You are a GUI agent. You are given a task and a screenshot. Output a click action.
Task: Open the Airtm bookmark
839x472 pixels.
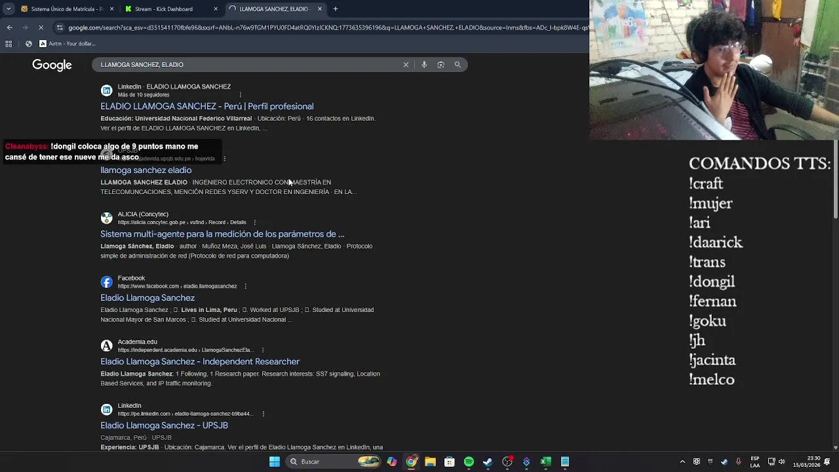pos(68,44)
